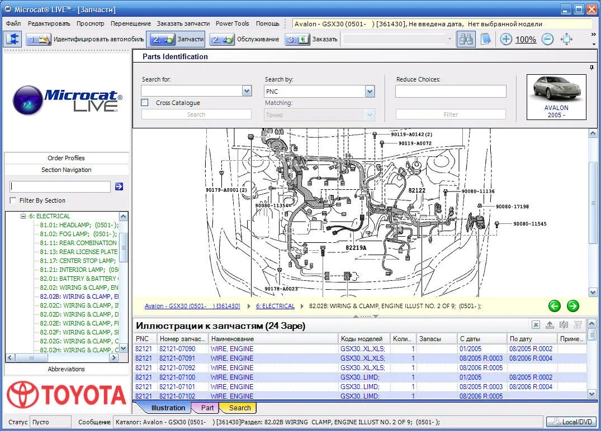
Task: Click the export/upload icon above the parts table
Action: click(x=550, y=325)
